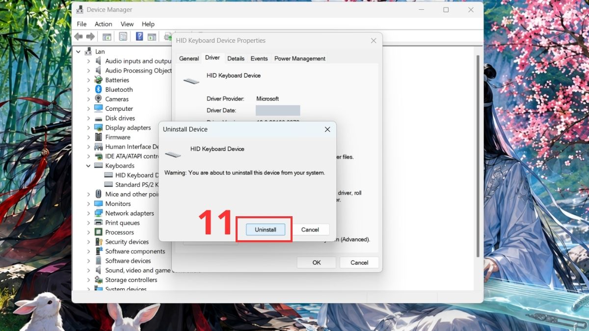Click the Human Interface Devices label
Screen dimensions: 589x331
(132, 147)
